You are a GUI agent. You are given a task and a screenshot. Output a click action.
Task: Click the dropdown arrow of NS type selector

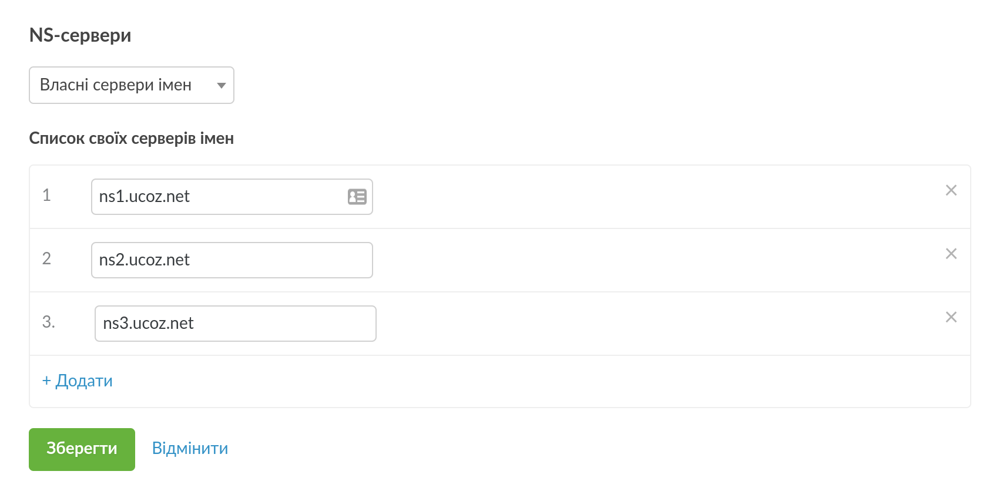point(222,86)
